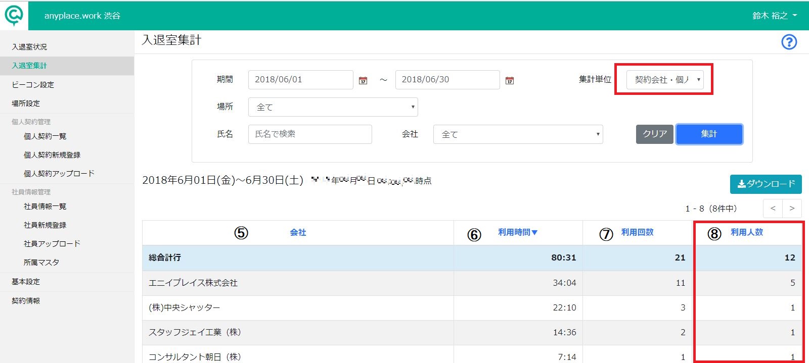Open calendar picker for the start date
809x363 pixels.
(363, 80)
